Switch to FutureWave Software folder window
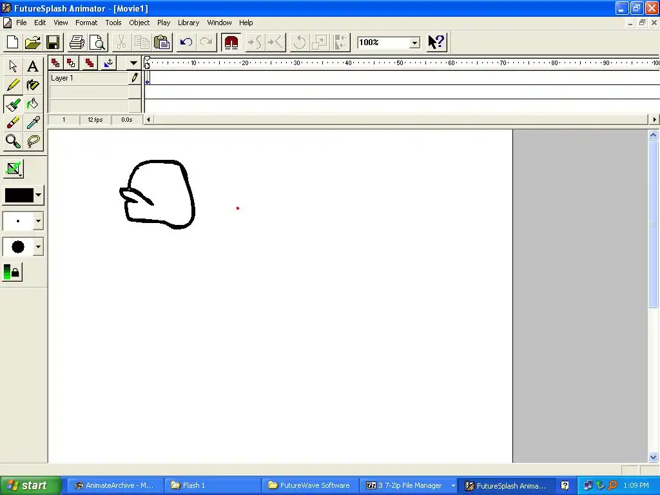Screen dimensions: 660x495 [311, 486]
